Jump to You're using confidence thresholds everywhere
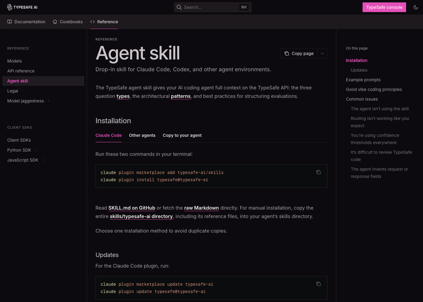The height and width of the screenshot is (302, 423). tap(375, 139)
